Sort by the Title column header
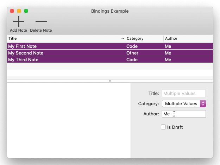 66,38
